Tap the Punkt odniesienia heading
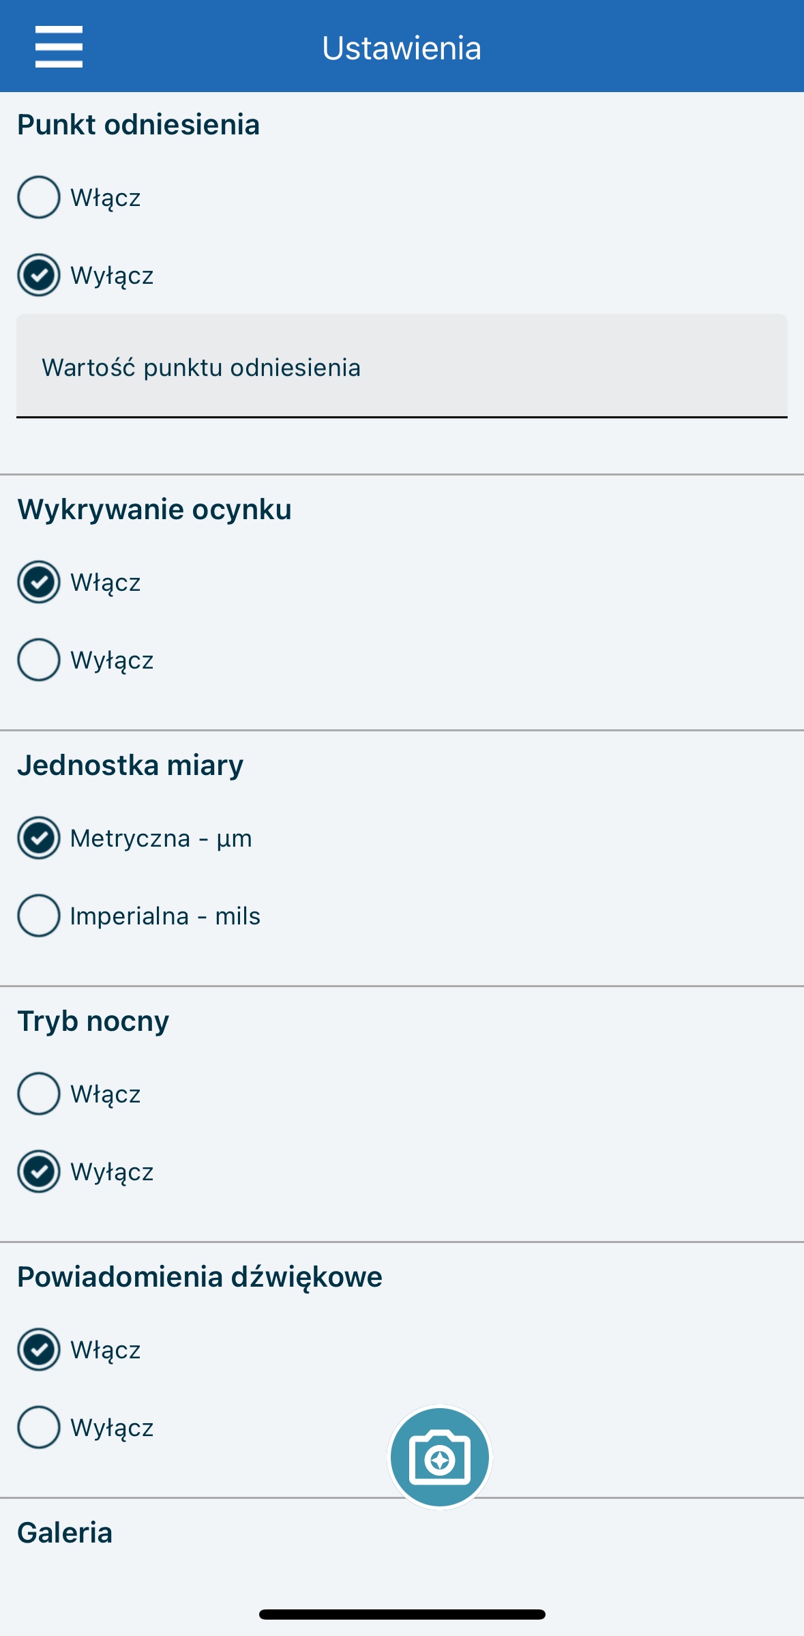 pos(138,125)
